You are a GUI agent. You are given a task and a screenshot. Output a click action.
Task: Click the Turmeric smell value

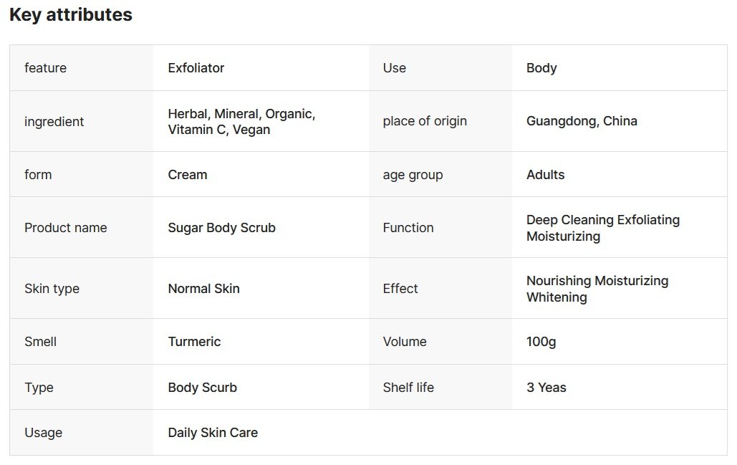click(x=194, y=342)
